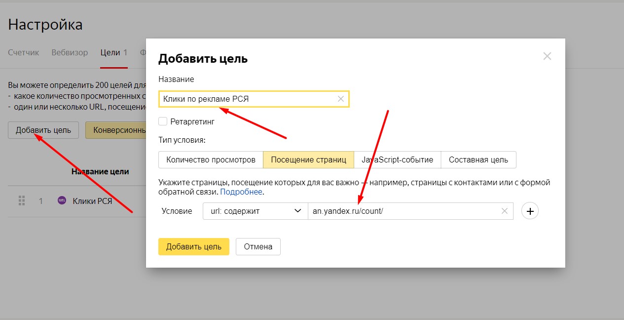Open the Цели tab
The image size is (624, 320).
113,52
